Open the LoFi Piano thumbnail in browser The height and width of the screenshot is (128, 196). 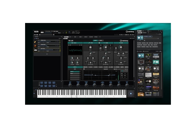point(148,81)
